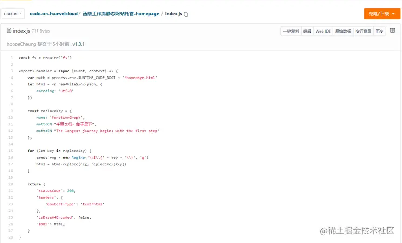
Task: Click the hoopeCheung author name
Action: (21, 44)
